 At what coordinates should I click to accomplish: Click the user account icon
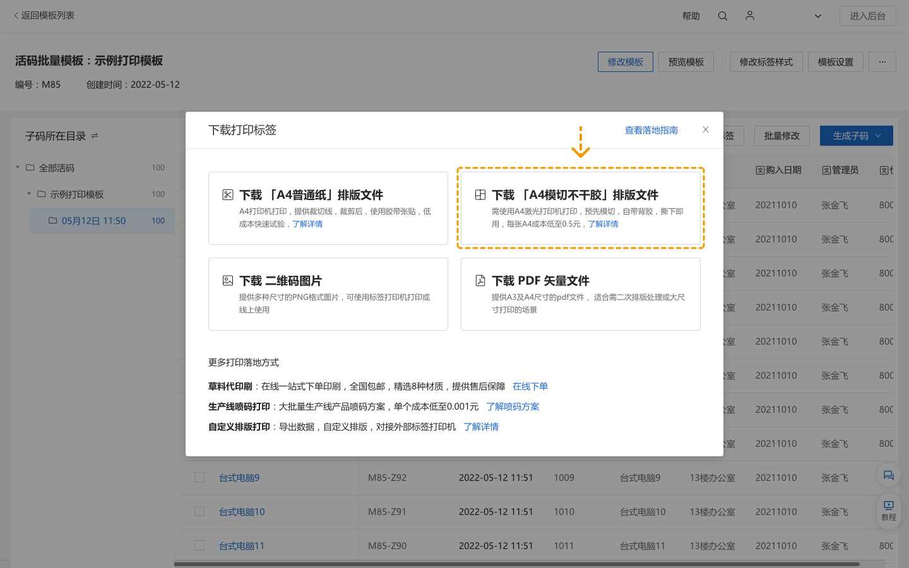coord(749,16)
